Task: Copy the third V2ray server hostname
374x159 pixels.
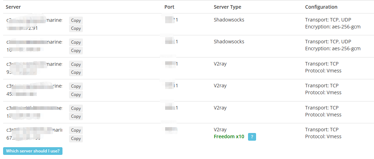Action: click(x=76, y=108)
